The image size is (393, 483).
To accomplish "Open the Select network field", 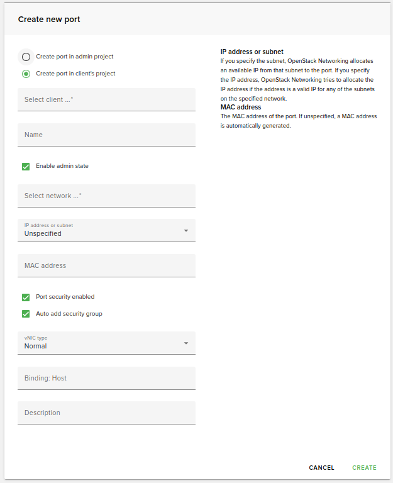I will click(x=106, y=196).
